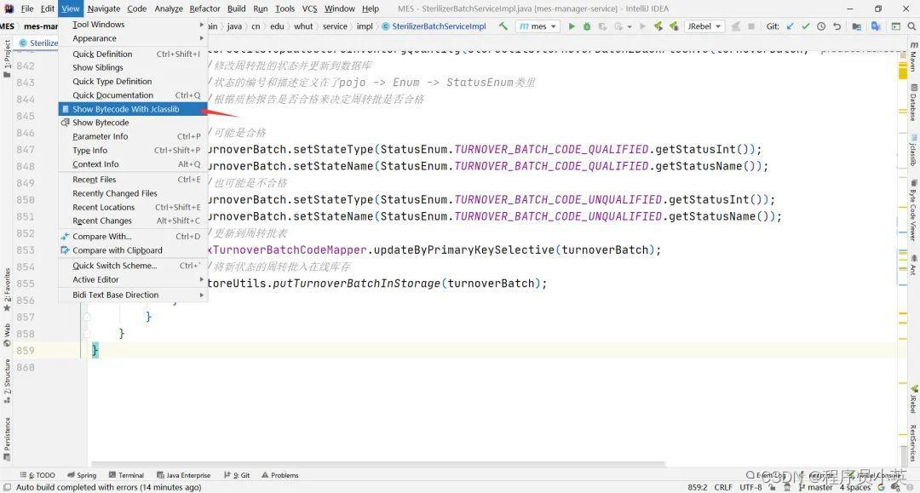This screenshot has width=920, height=493.
Task: Click line number 850 in gutter
Action: pyautogui.click(x=26, y=200)
